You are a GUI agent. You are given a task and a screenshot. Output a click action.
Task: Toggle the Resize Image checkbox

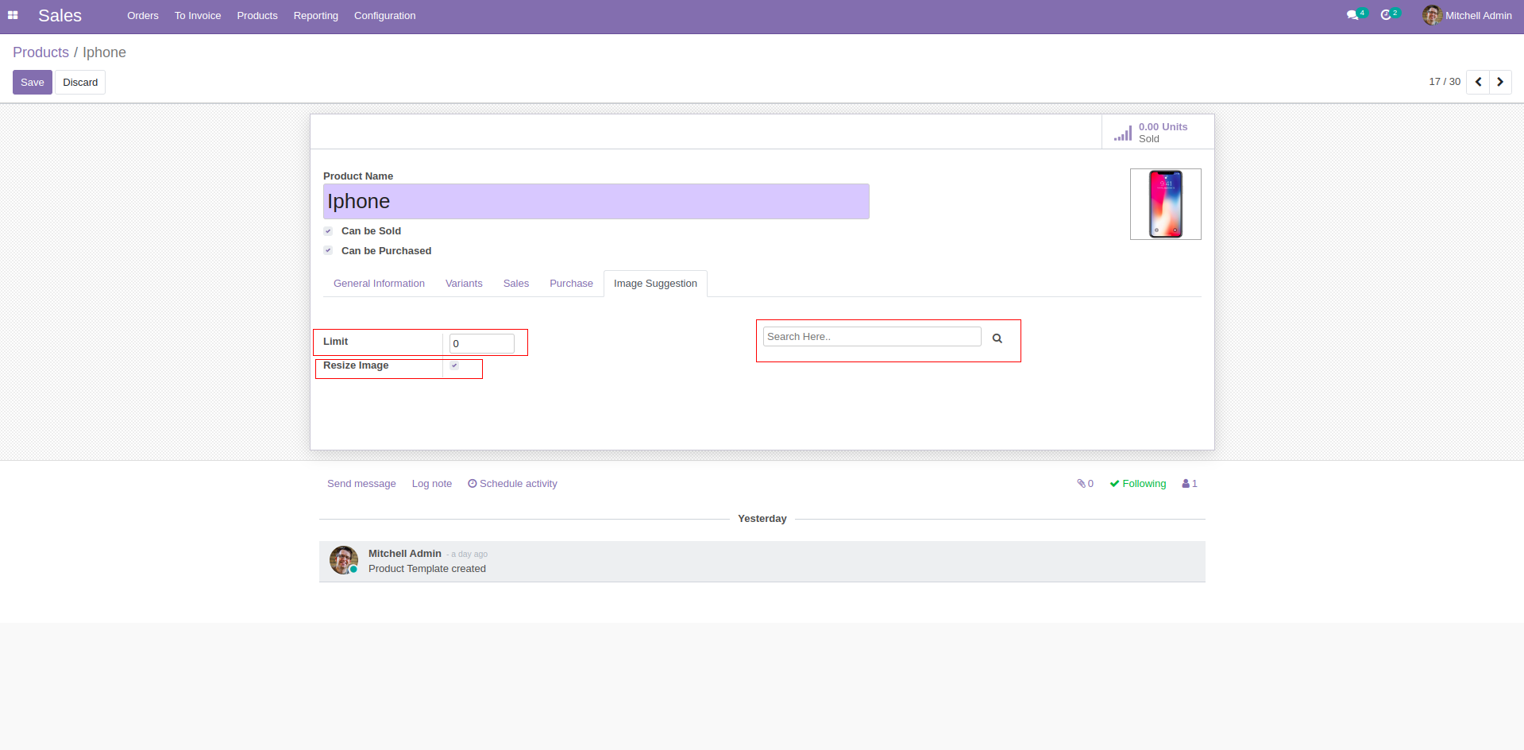[454, 365]
